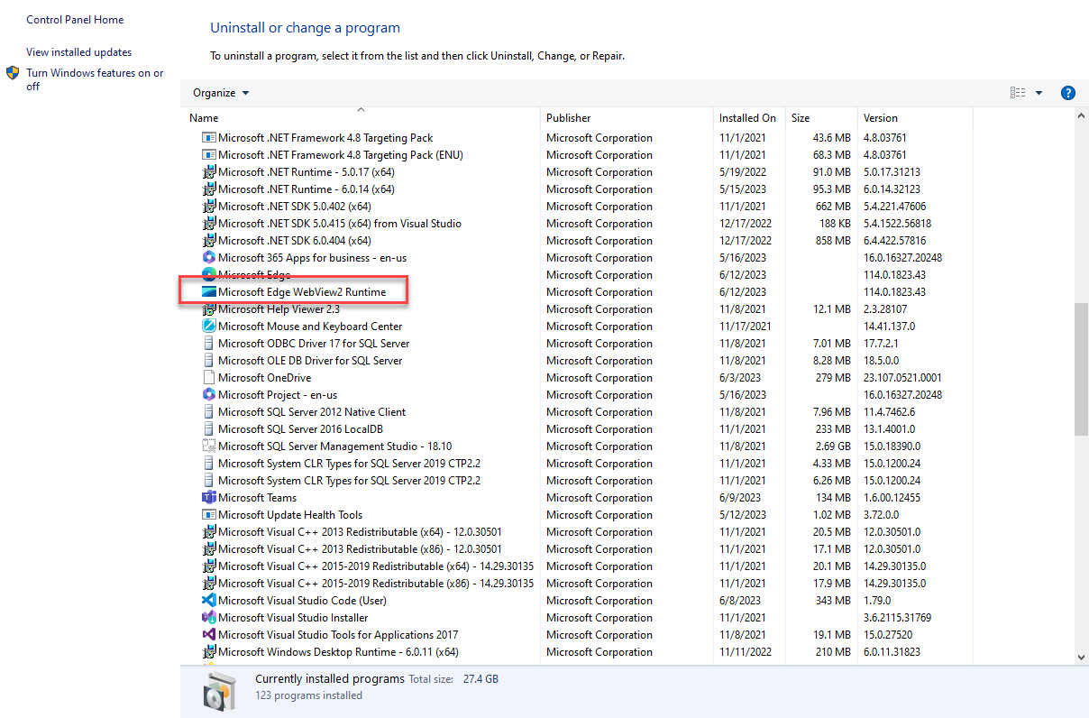1089x718 pixels.
Task: Select the Microsoft Edge program row
Action: pyautogui.click(x=577, y=275)
